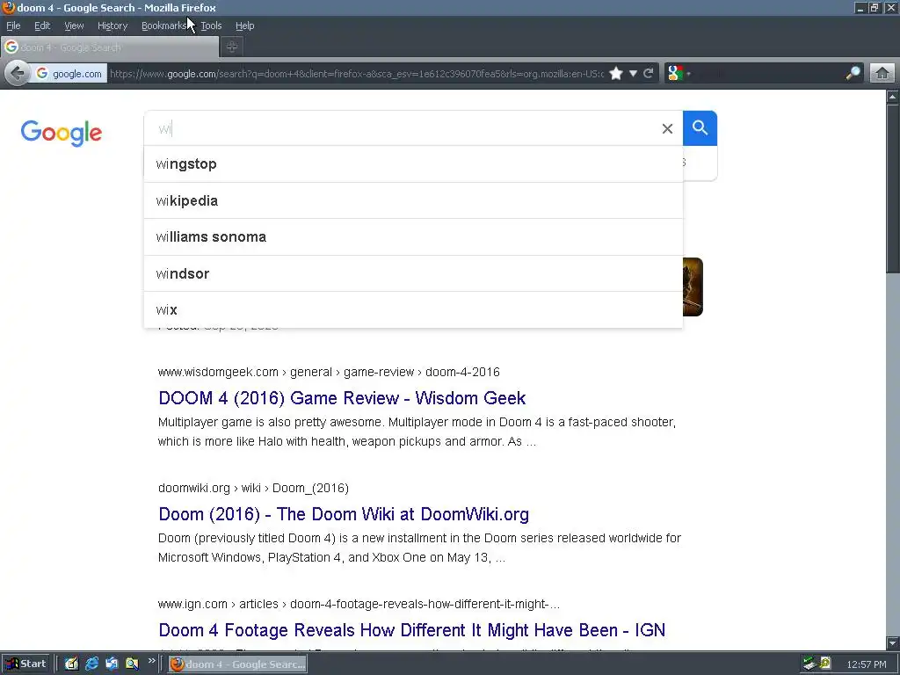Screen dimensions: 900x675
Task: Click the scrollbar up arrow
Action: tap(893, 97)
